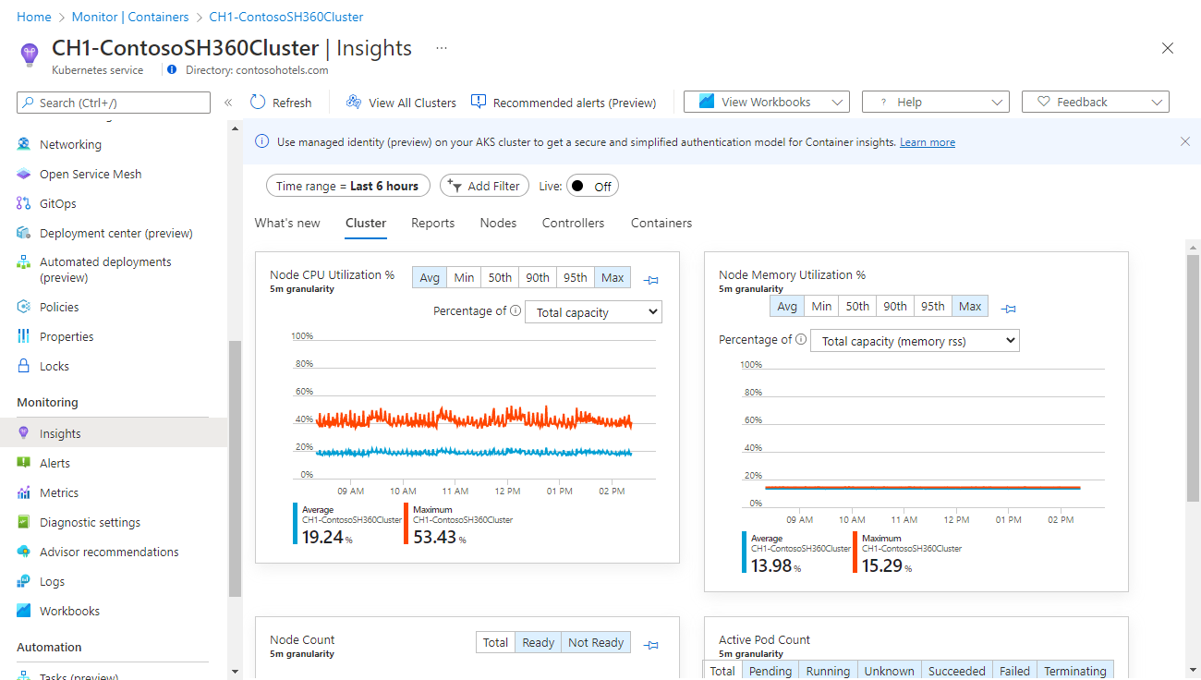Toggle 50th in Node Memory Utilization chart
Viewport: 1201px width, 680px height.
[857, 306]
